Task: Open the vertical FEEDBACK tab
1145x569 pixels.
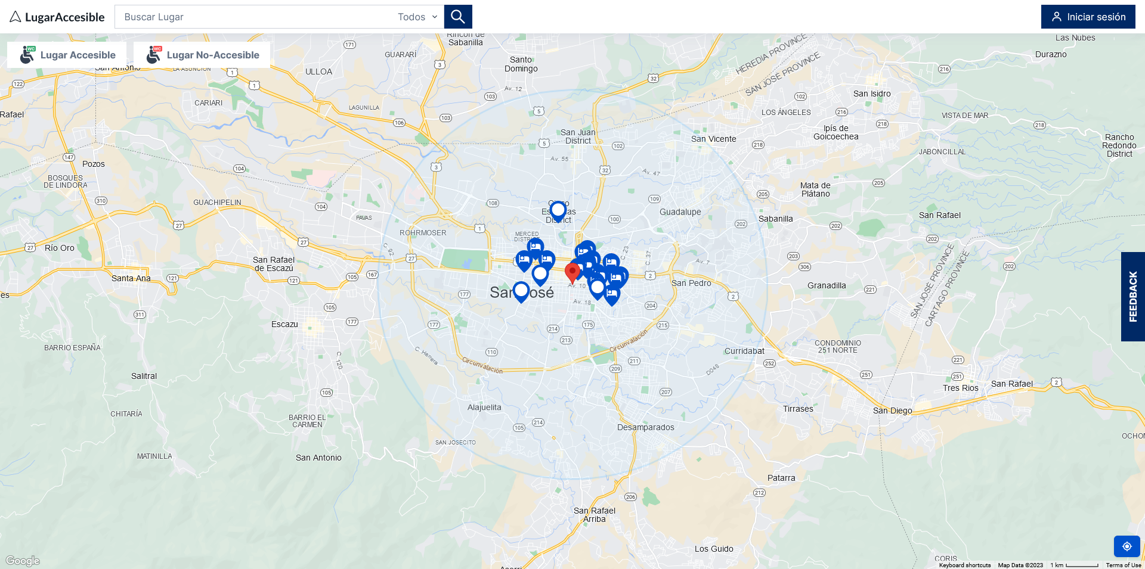Action: [x=1133, y=297]
